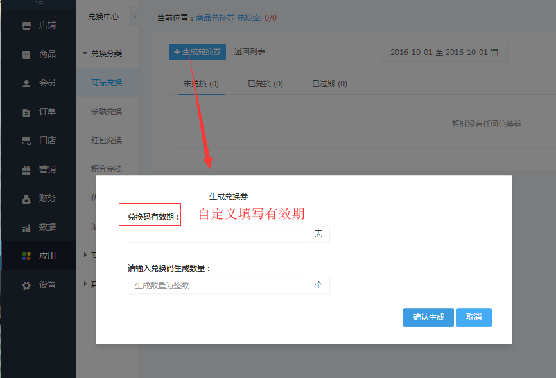Open the 商品兑换券 breadcrumb link
556x378 pixels.
point(215,18)
